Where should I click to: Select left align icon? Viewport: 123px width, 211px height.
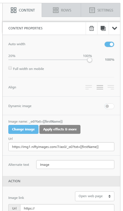89,87
